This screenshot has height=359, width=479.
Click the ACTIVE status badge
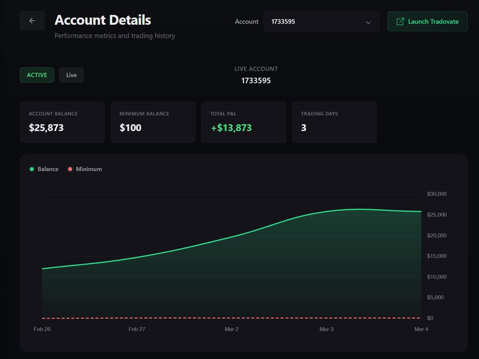[37, 75]
